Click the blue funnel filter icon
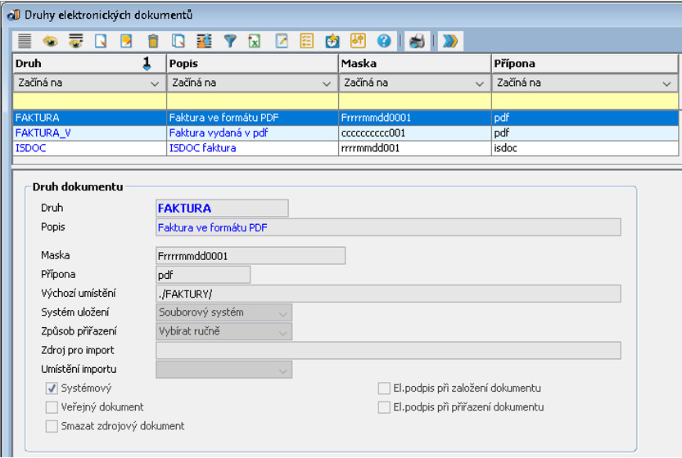This screenshot has width=682, height=458. click(230, 41)
